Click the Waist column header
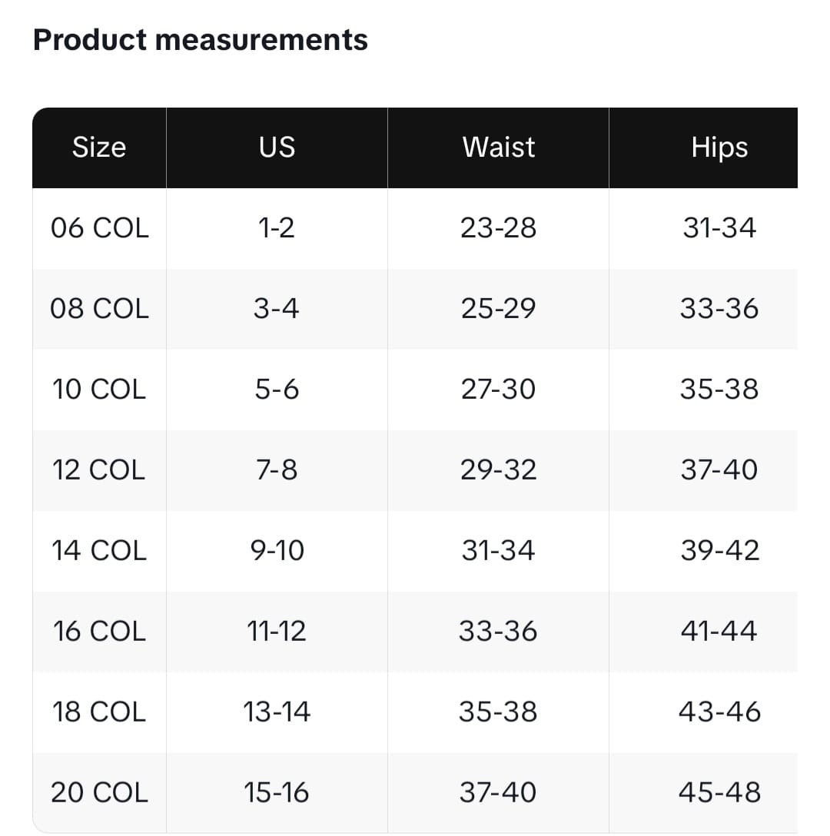The image size is (830, 836). coord(498,147)
